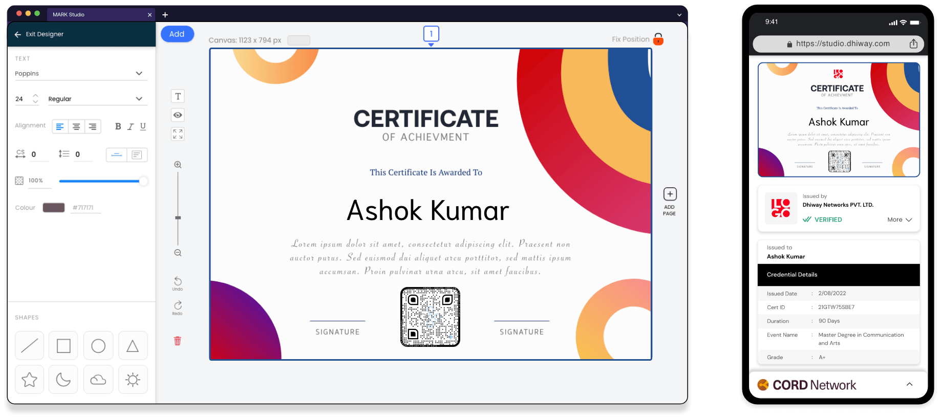Click the canvas size input box

point(298,40)
